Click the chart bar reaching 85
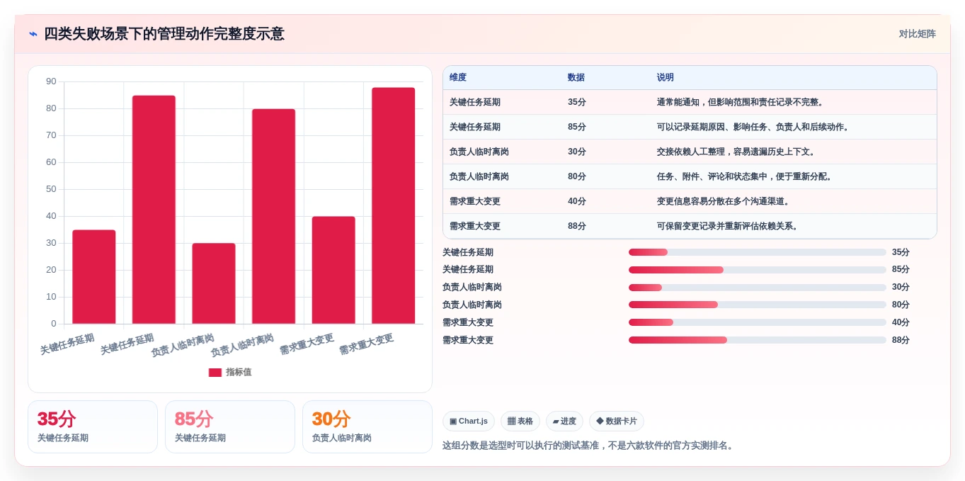 (154, 210)
